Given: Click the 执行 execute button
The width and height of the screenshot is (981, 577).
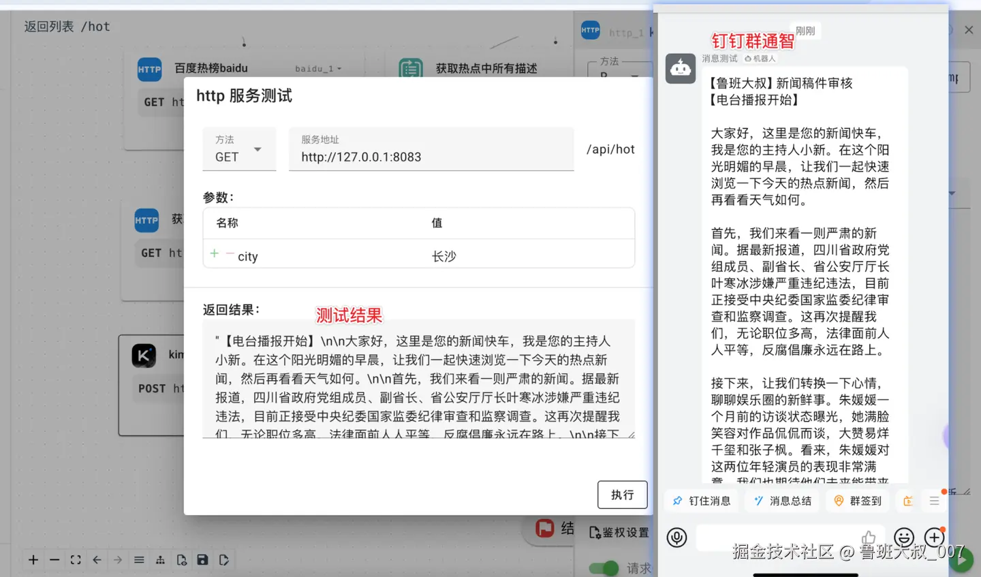Looking at the screenshot, I should [623, 495].
